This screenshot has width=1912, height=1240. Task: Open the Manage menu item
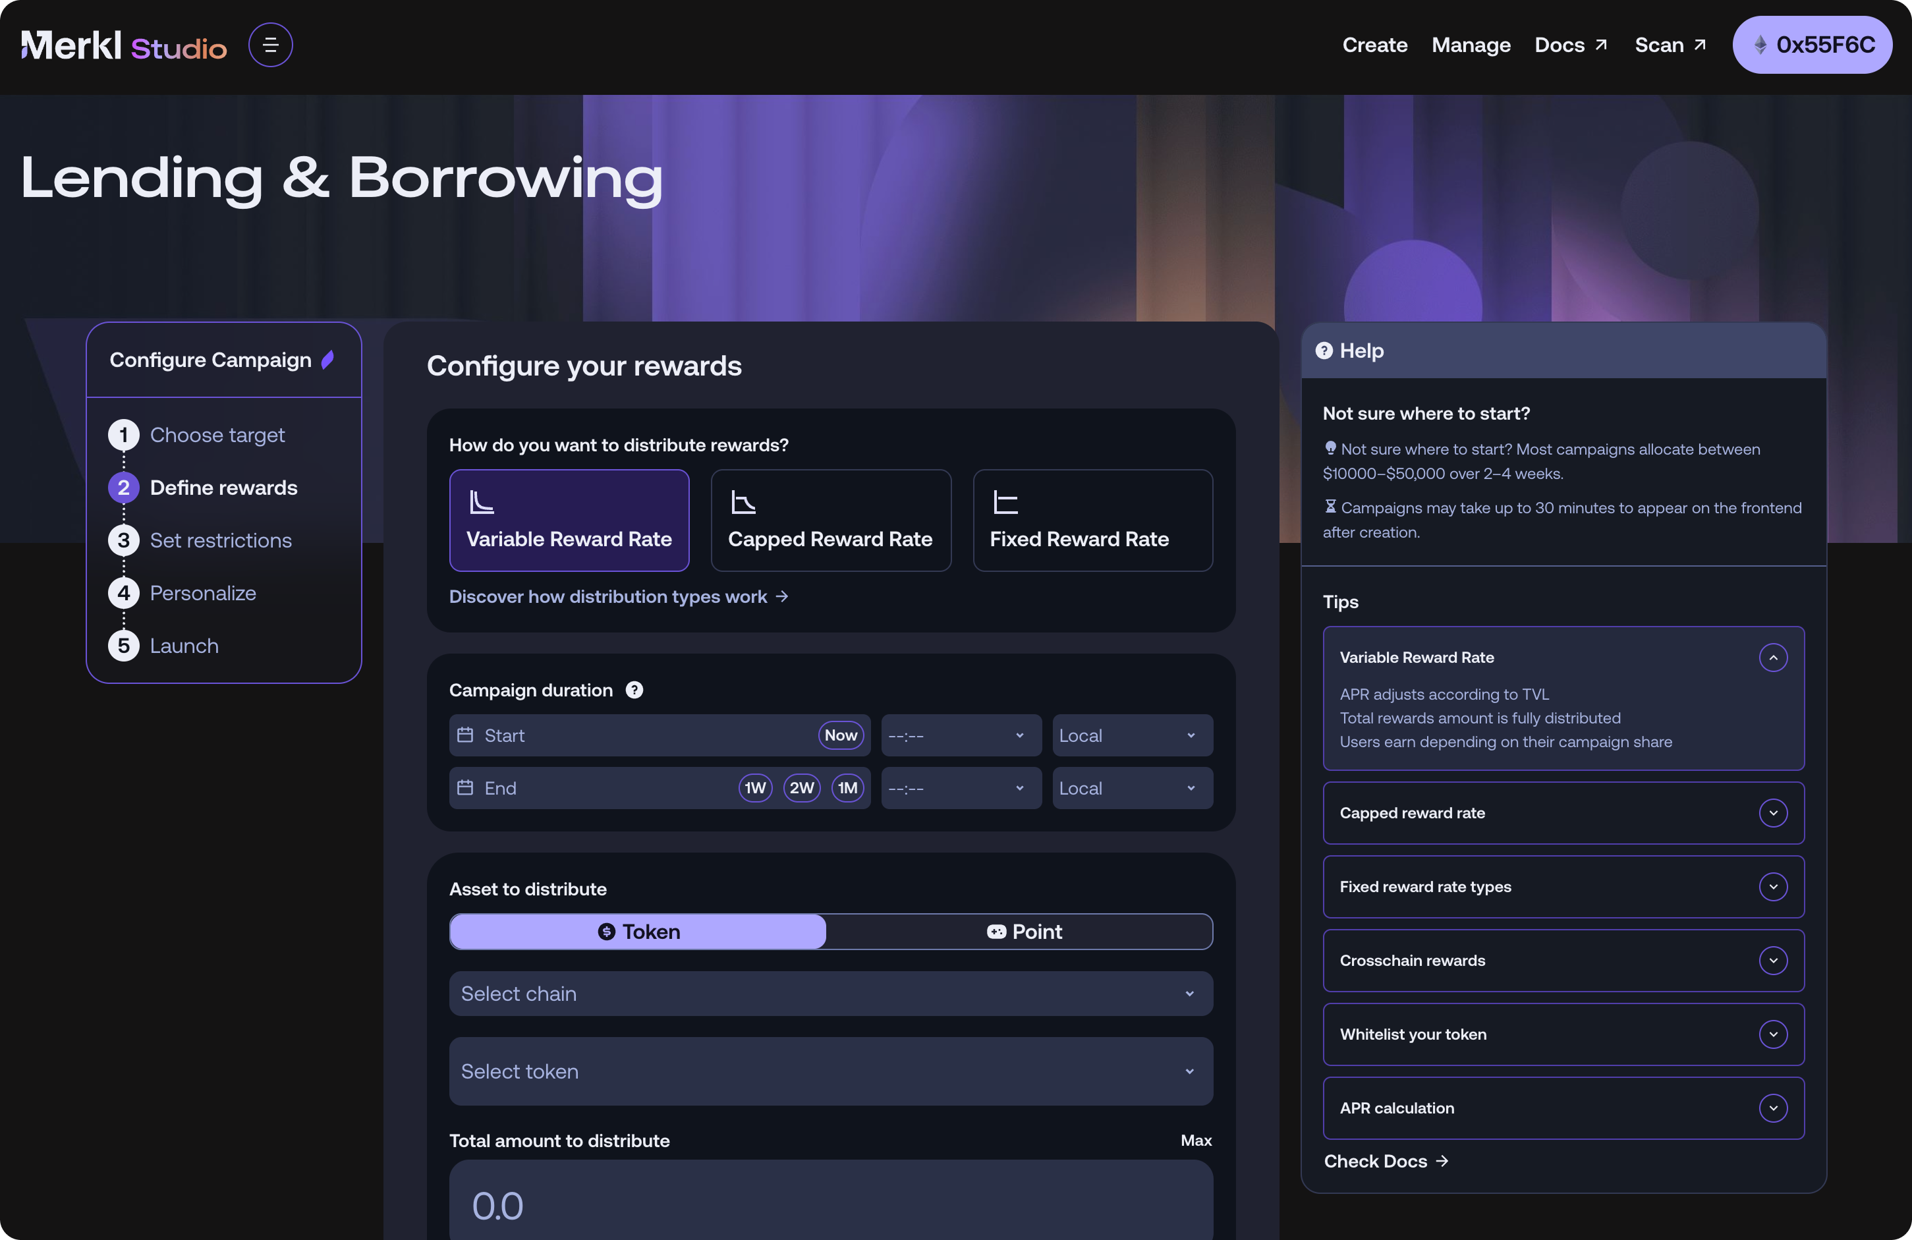[x=1471, y=45]
